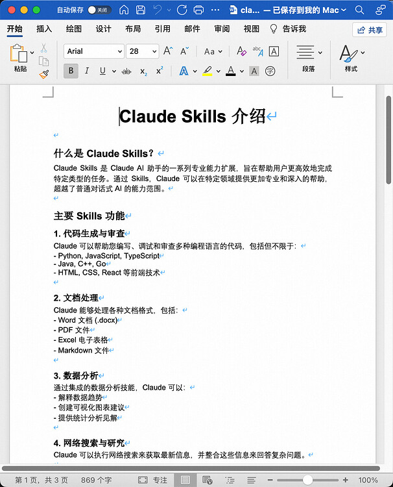393x487 pixels.
Task: Apply superscript formatting
Action: 160,71
